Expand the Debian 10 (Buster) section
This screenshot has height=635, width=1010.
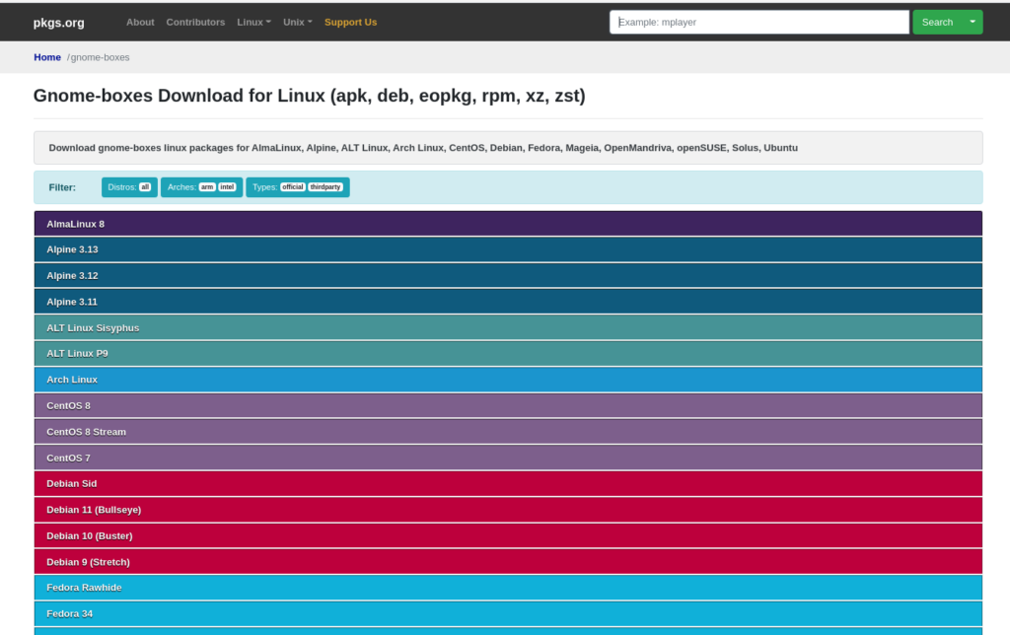pyautogui.click(x=508, y=535)
